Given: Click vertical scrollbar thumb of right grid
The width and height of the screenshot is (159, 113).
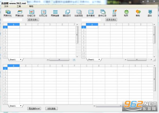Looking at the screenshot, I should pos(154,35).
